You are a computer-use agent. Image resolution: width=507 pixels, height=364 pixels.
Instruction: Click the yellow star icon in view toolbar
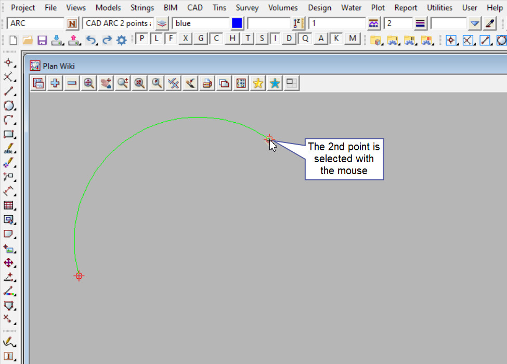257,83
